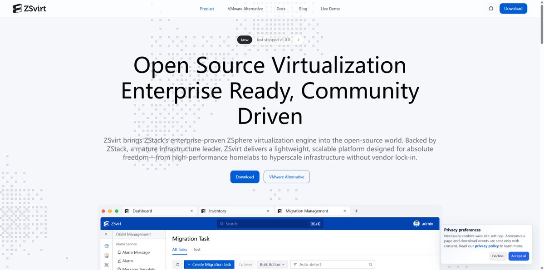
Task: Click the arrow on the New announcement pill
Action: pos(299,40)
